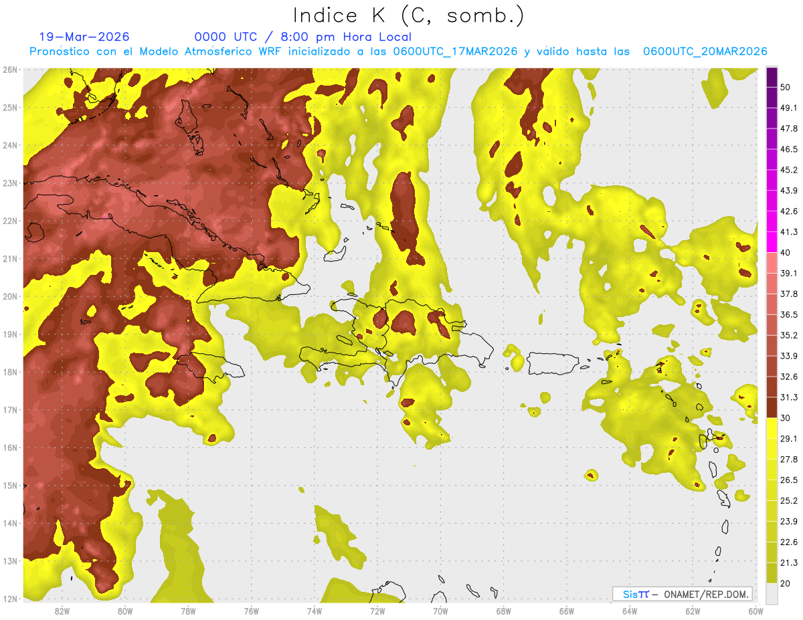803x620 pixels.
Task: Click the top dark purple colorbar segment above 50
Action: click(x=772, y=77)
